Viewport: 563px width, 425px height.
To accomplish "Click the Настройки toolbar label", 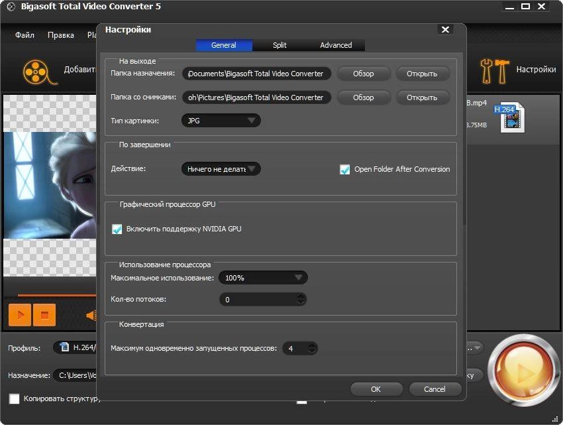I will pos(536,70).
